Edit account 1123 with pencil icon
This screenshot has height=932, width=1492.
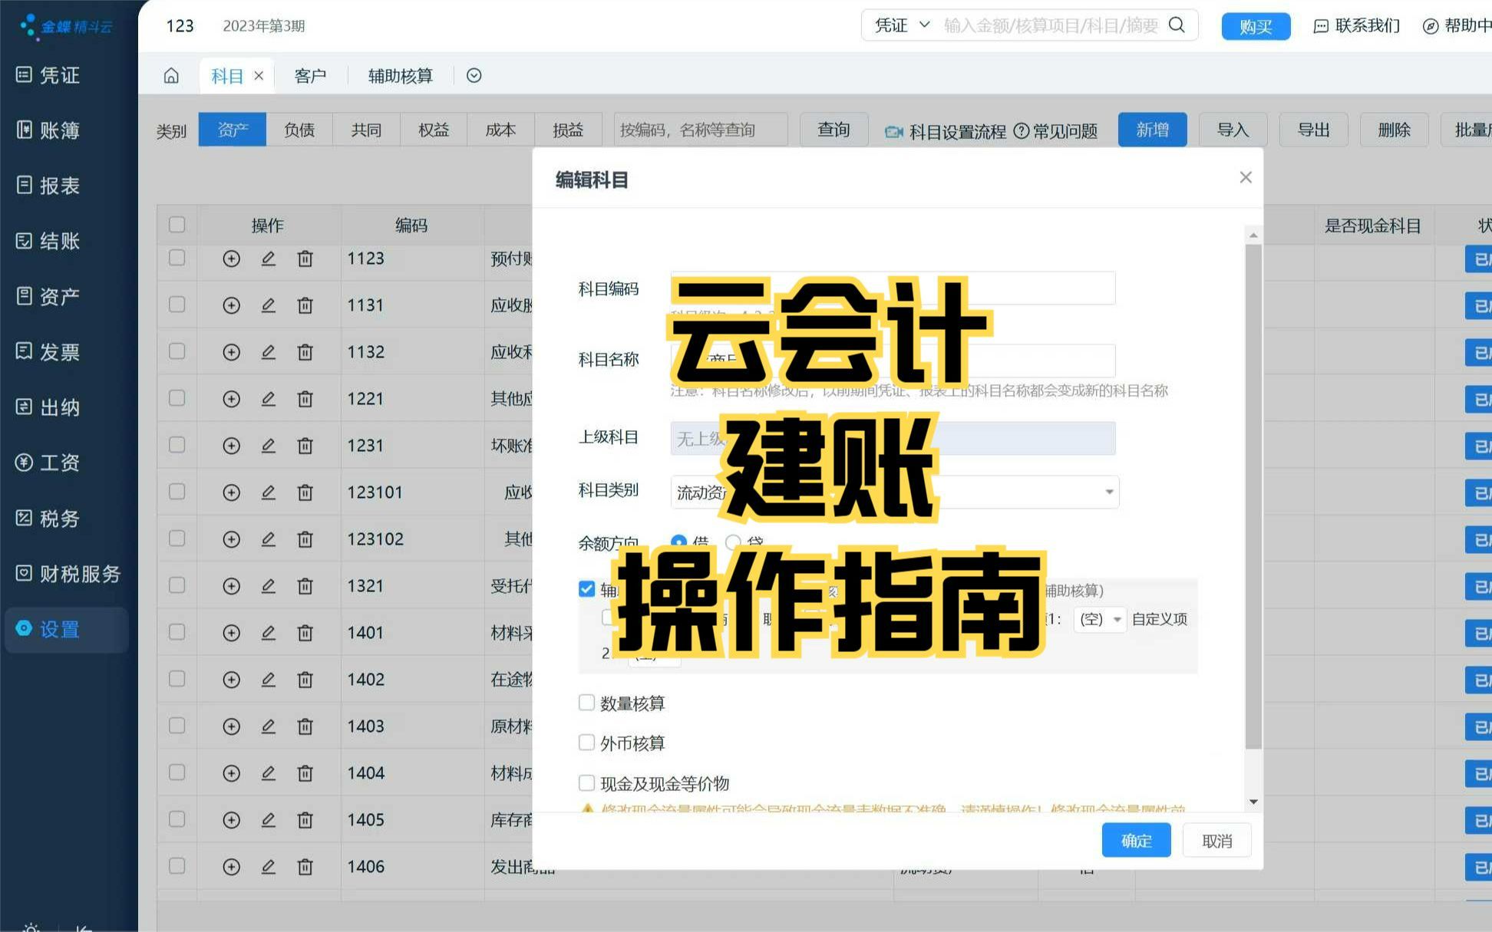click(x=268, y=259)
